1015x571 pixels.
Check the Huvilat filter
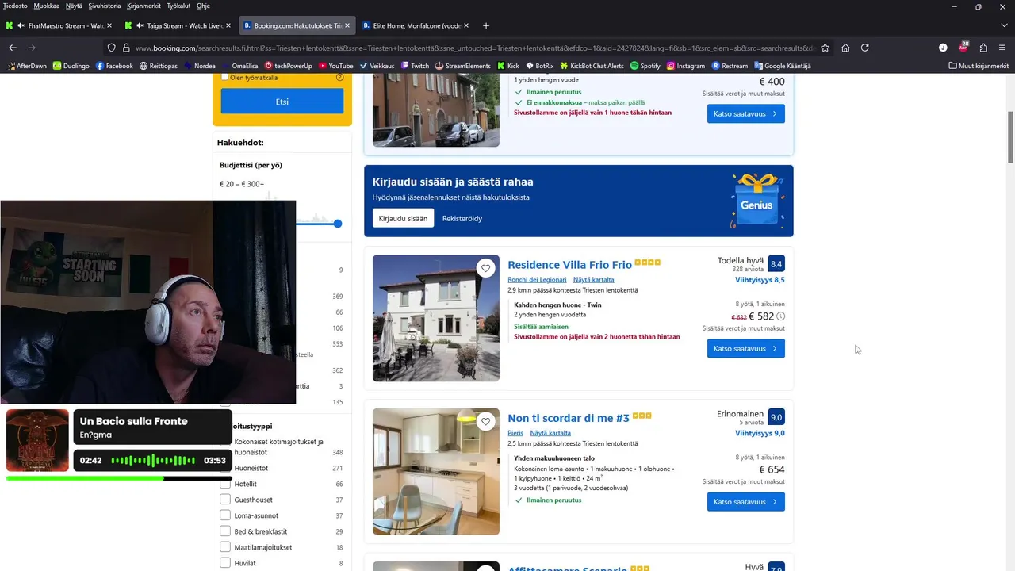click(x=225, y=563)
